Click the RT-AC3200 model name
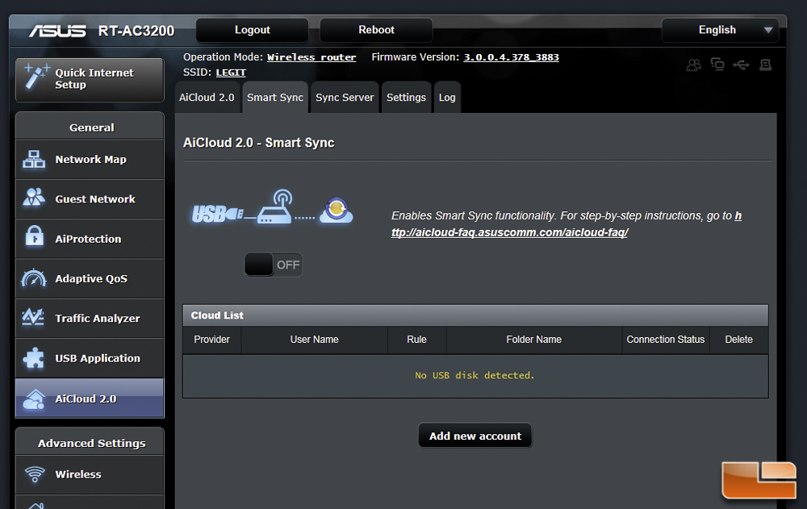This screenshot has height=509, width=807. tap(136, 31)
